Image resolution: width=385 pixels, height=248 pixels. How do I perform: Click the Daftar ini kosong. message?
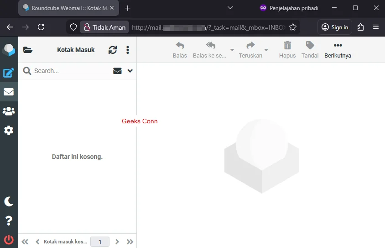click(78, 157)
